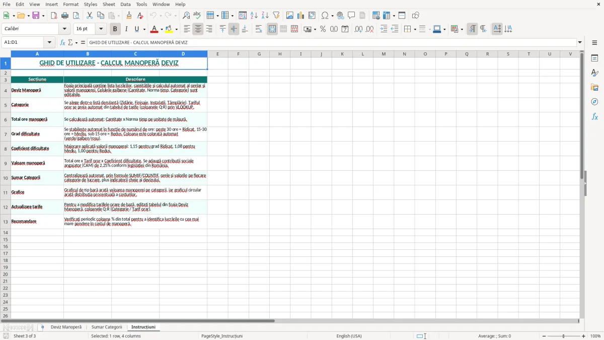Open Background Color dropdown arrow
The image size is (604, 340).
177,29
